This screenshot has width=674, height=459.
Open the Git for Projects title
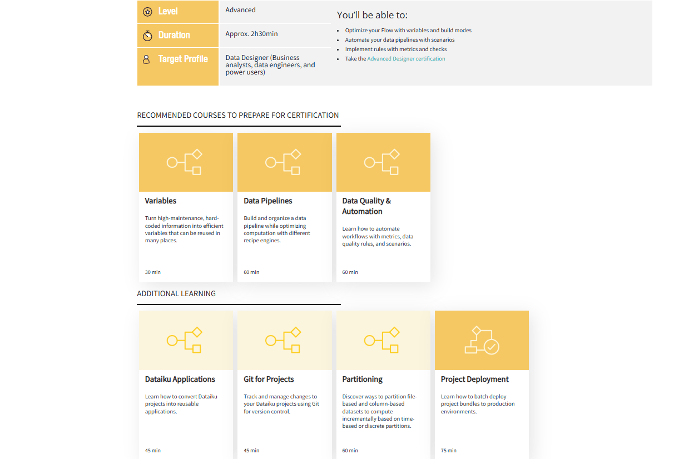[x=269, y=380]
